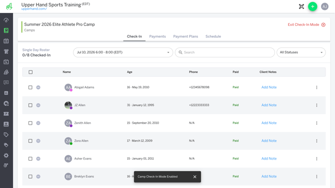Open the bottom checkmark badge sidebar icon
The width and height of the screenshot is (335, 188).
pyautogui.click(x=6, y=166)
